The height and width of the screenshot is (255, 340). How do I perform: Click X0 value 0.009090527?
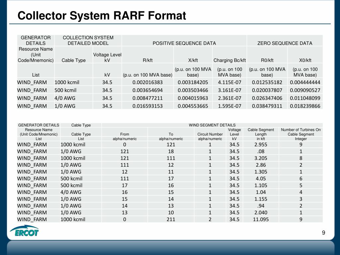click(x=305, y=90)
